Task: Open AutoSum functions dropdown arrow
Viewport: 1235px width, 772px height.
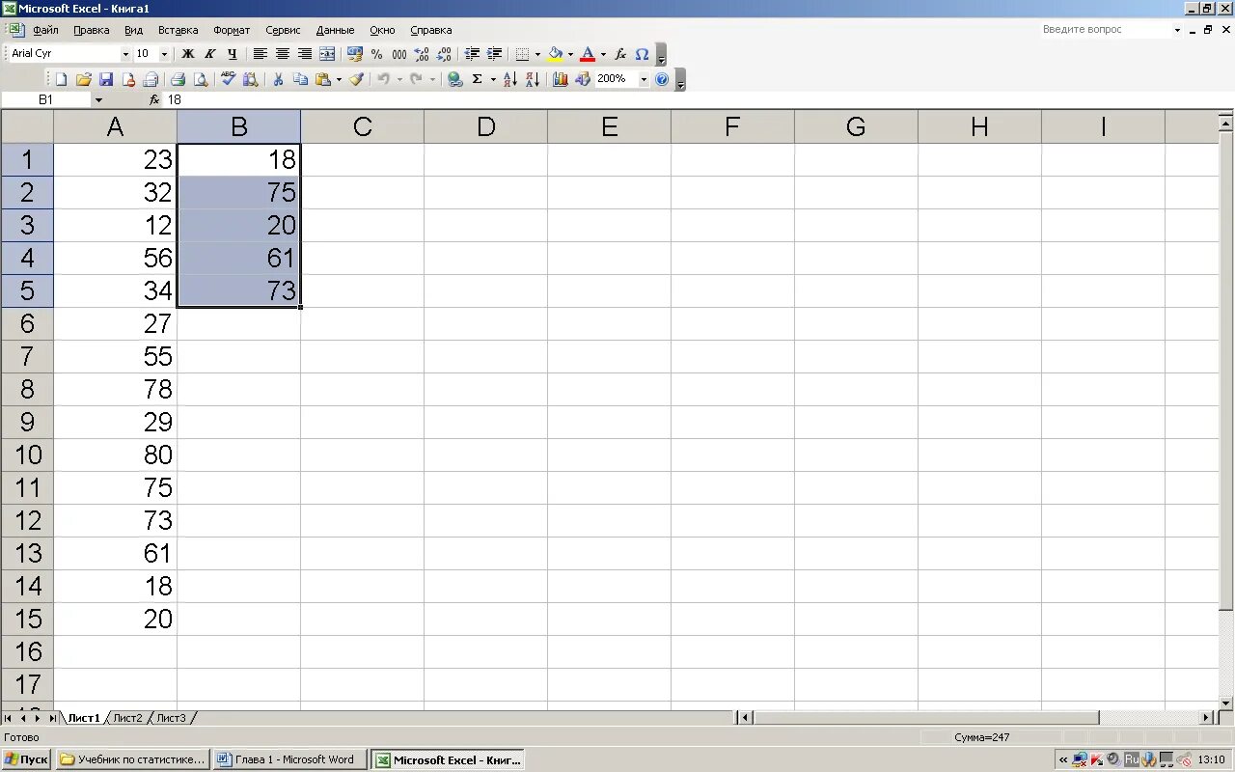Action: pos(492,79)
